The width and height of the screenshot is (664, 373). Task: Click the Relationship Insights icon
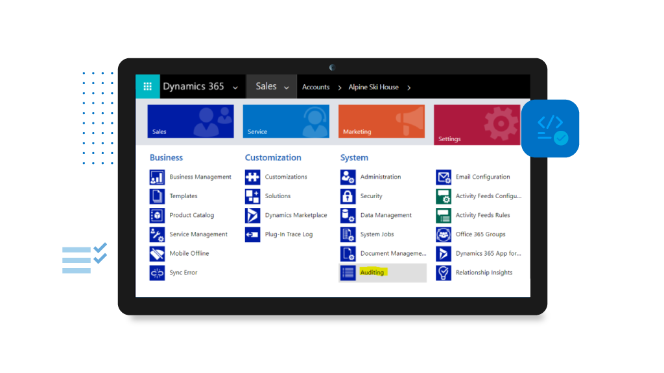click(x=444, y=273)
